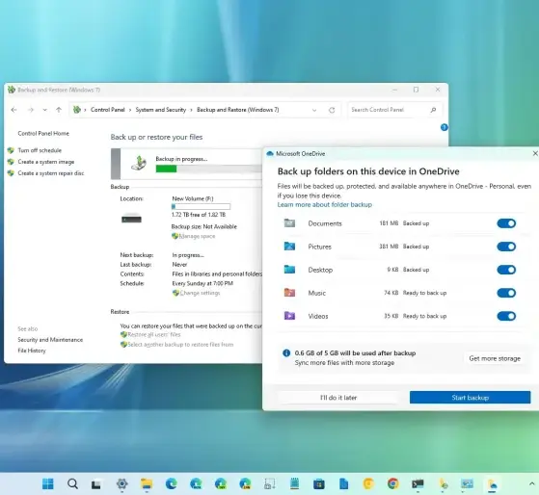Toggle Pictures folder backup switch
The image size is (539, 495).
click(x=506, y=247)
